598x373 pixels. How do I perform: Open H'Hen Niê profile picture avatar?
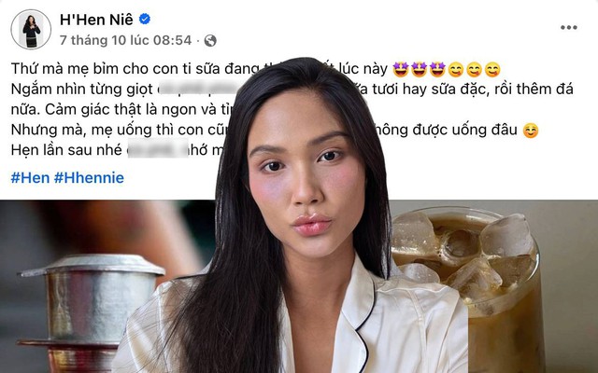tap(31, 29)
